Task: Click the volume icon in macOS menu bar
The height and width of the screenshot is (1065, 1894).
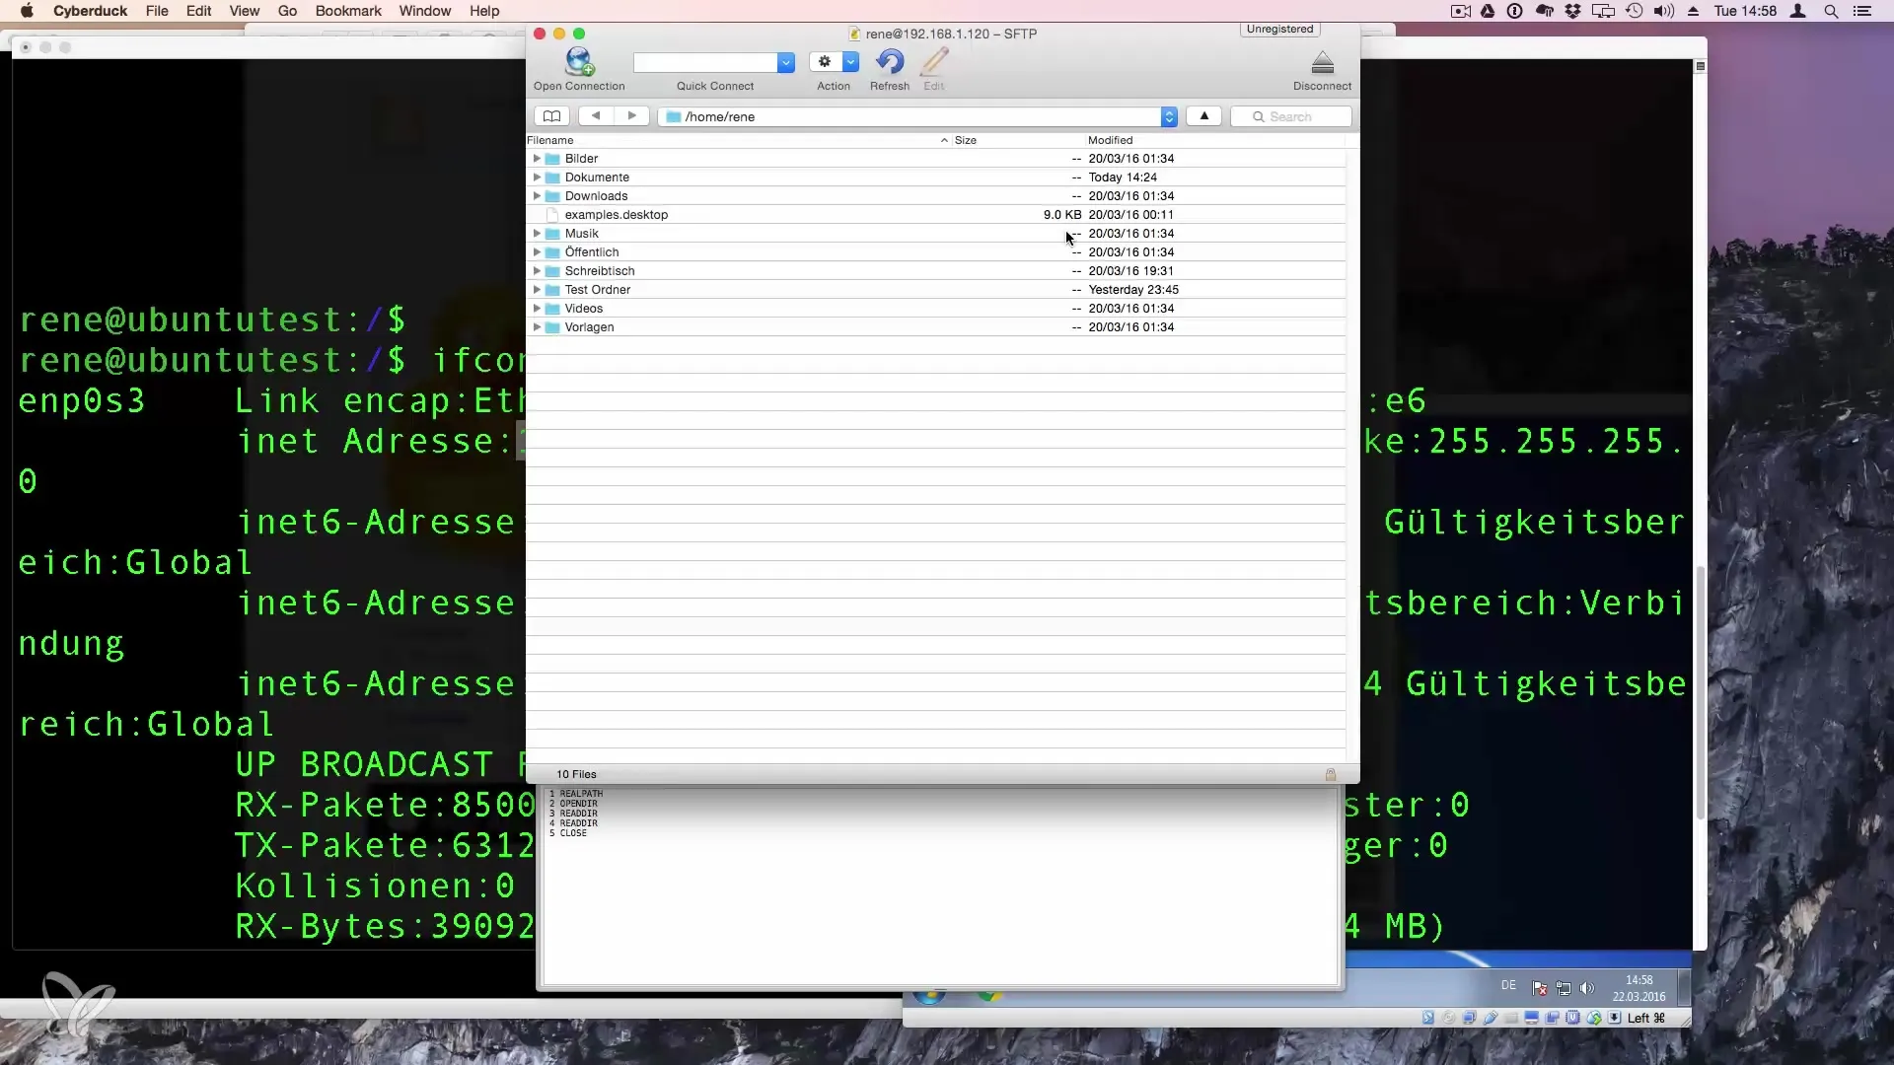Action: 1664,11
